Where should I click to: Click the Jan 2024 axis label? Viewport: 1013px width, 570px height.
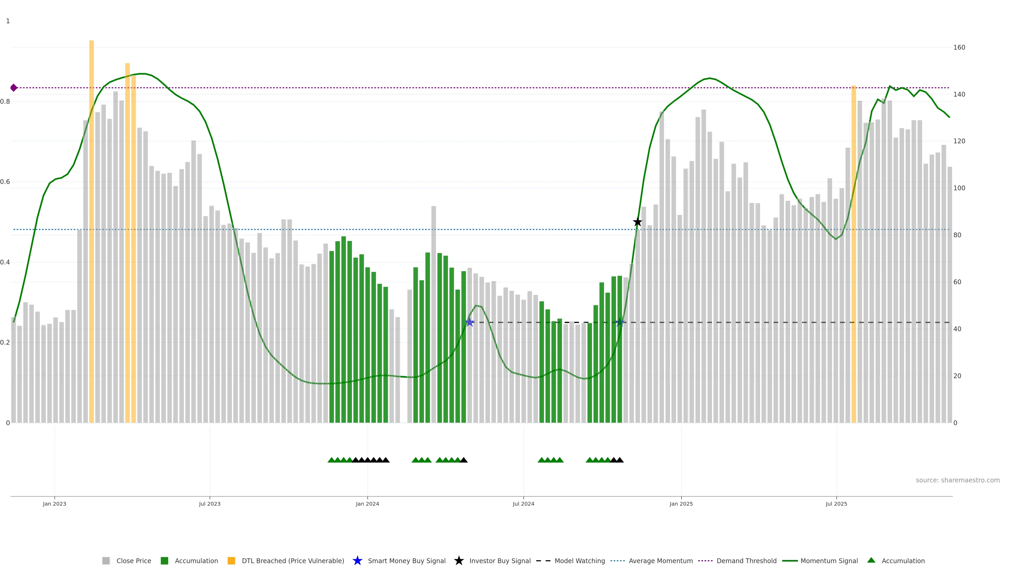pyautogui.click(x=367, y=503)
